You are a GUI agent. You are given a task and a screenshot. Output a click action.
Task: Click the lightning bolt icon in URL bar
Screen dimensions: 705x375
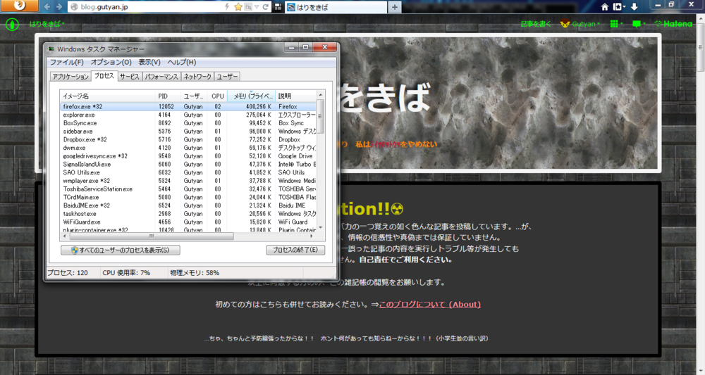[x=228, y=7]
